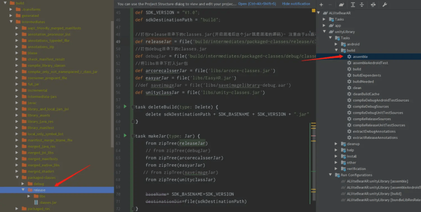The width and height of the screenshot is (421, 212).
Task: Click Collapse All in Gradle toolbar
Action: [362, 4]
